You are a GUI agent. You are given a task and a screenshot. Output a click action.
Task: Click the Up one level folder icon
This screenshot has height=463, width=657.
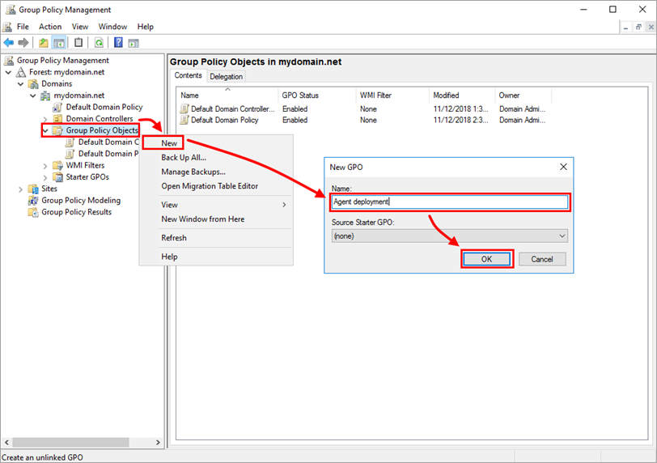[43, 43]
